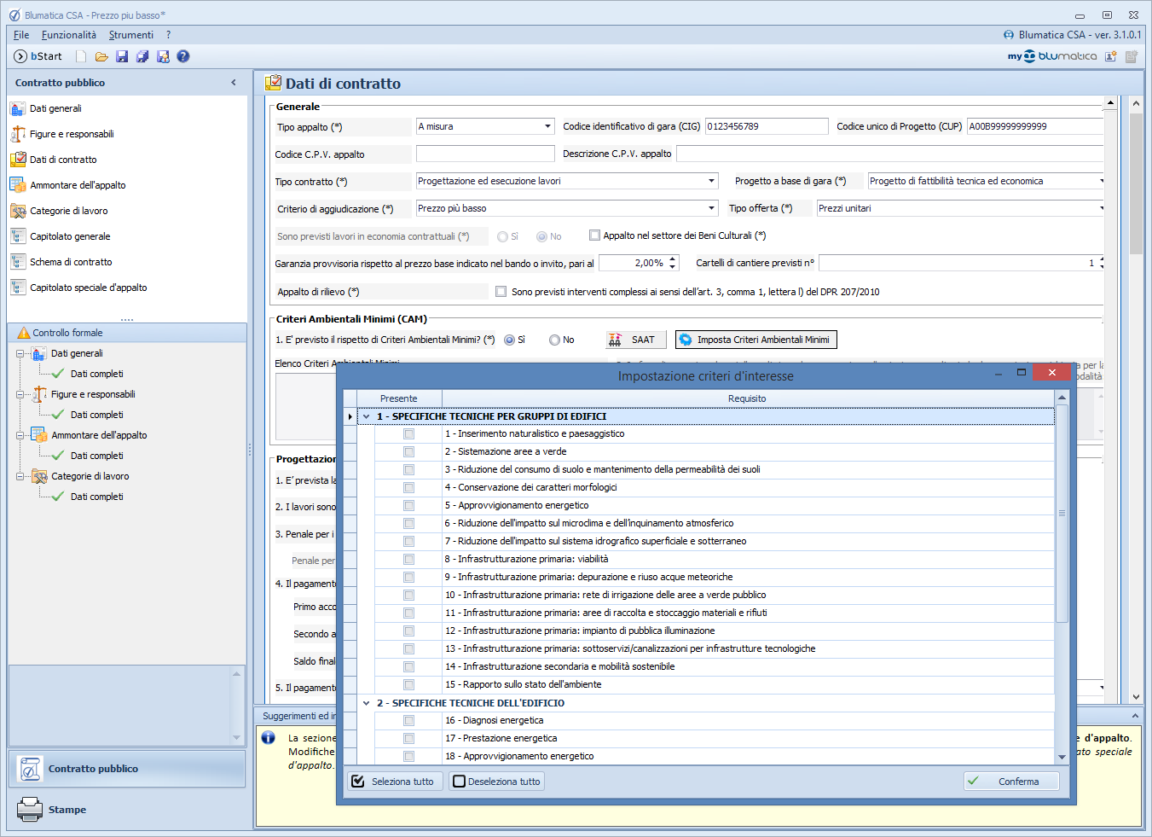Check Appalto nel settore dei Beni Culturali

click(x=594, y=235)
